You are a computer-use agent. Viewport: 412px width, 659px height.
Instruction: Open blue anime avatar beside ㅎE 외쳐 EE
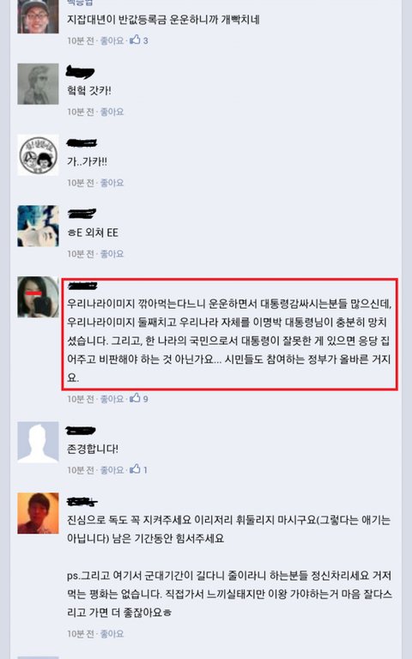coord(38,227)
